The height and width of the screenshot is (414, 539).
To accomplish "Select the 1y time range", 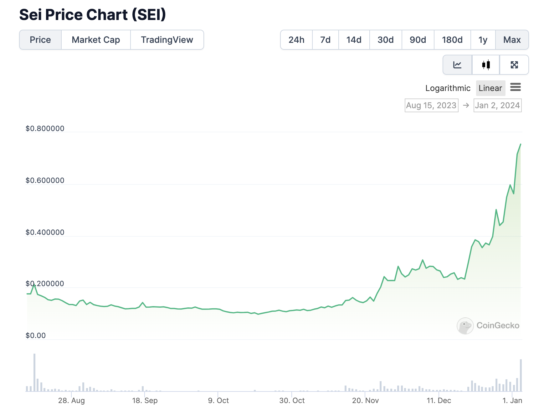I will click(483, 40).
